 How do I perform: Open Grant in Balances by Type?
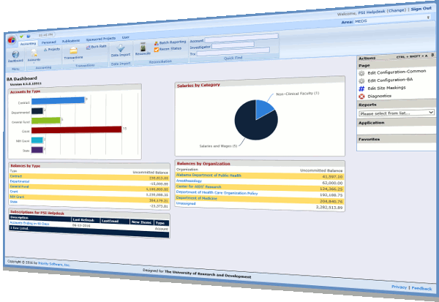coord(14,192)
